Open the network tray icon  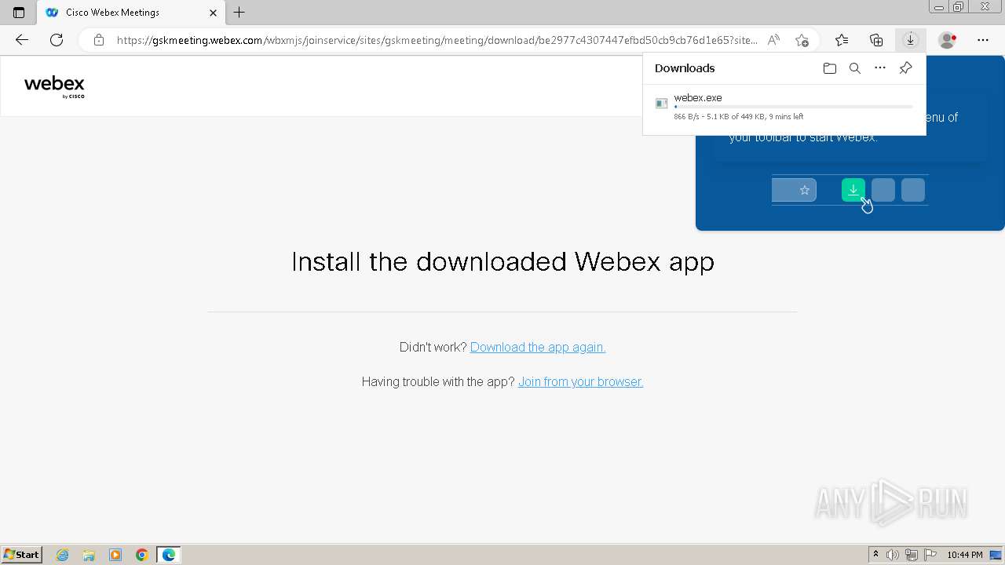pos(912,555)
